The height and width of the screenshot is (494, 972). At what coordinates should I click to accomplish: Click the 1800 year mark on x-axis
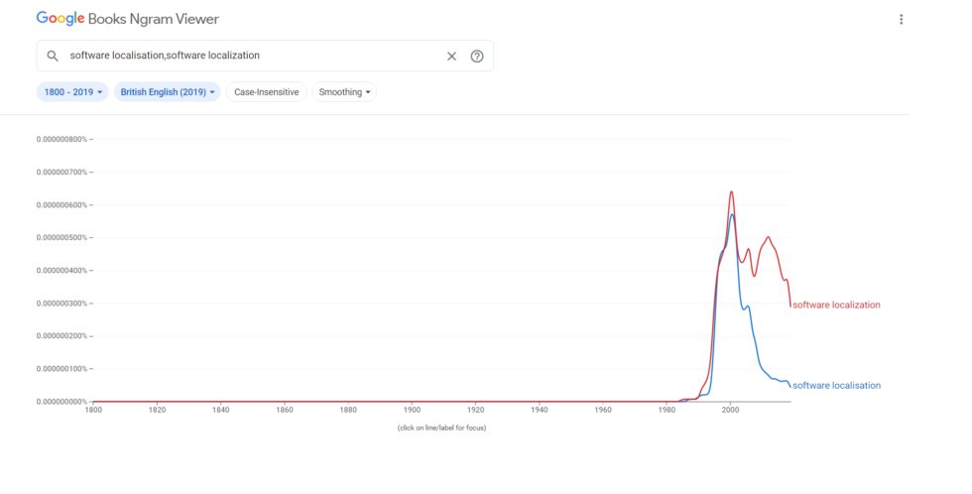(93, 409)
